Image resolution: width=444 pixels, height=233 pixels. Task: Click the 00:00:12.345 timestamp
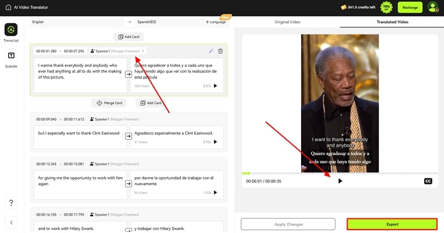47,164
